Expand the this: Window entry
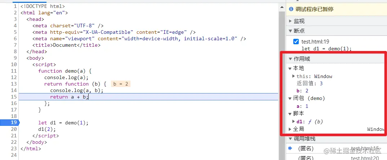 click(x=294, y=76)
